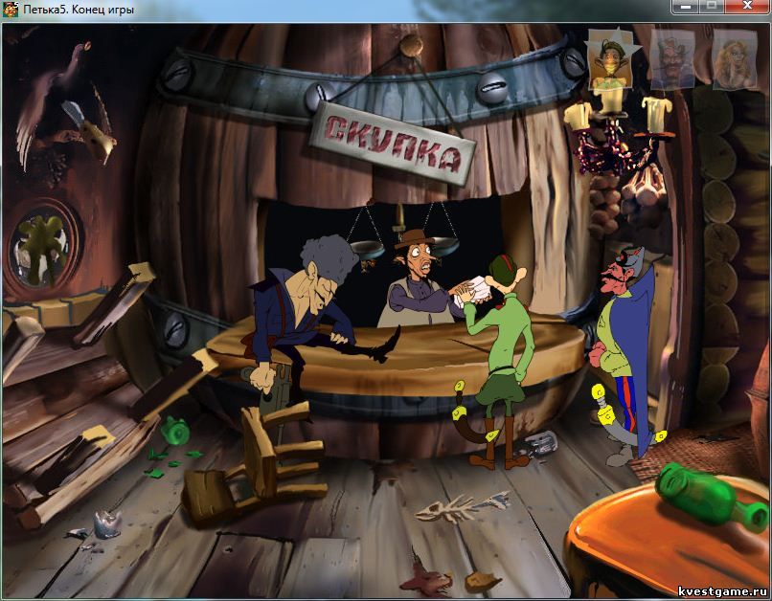Switch to the mustached commander portrait

click(x=672, y=59)
